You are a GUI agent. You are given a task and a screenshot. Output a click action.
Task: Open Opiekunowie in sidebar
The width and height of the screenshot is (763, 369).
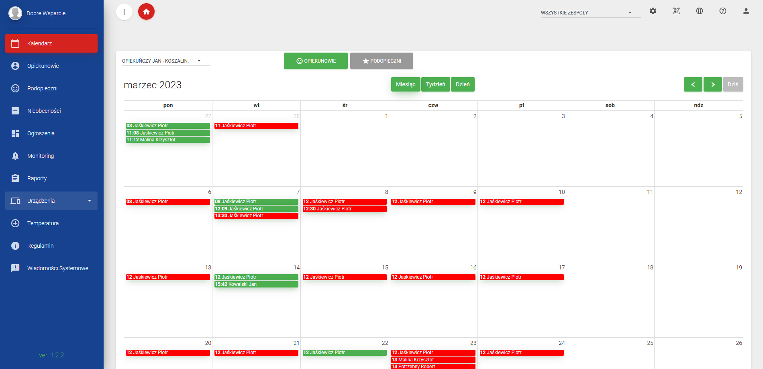pyautogui.click(x=51, y=66)
